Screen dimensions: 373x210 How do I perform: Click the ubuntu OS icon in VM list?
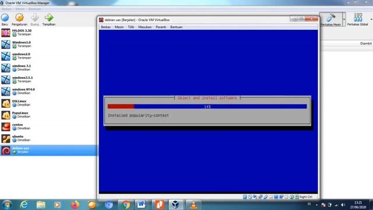click(x=6, y=138)
